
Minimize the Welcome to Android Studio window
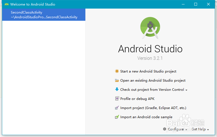(183, 4)
